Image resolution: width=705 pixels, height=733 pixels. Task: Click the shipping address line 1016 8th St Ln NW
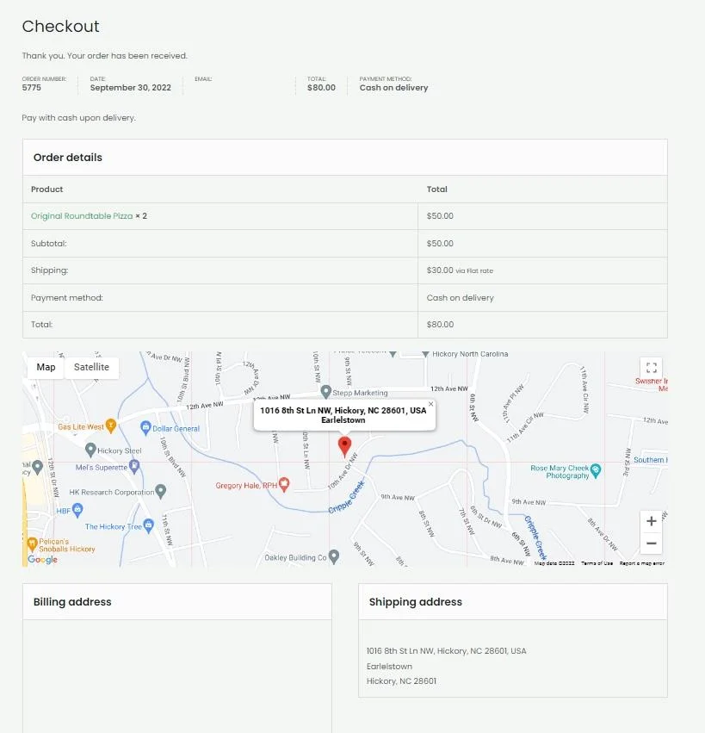tap(446, 651)
